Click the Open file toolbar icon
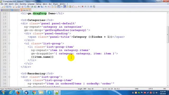 (x=4, y=7)
